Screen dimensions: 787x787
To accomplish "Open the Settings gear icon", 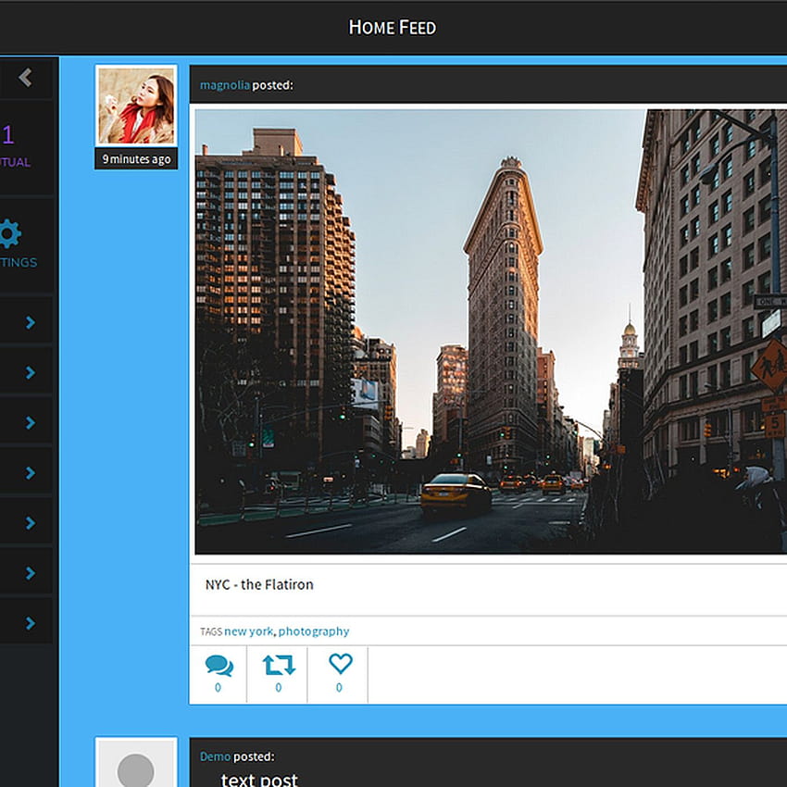I will tap(10, 233).
